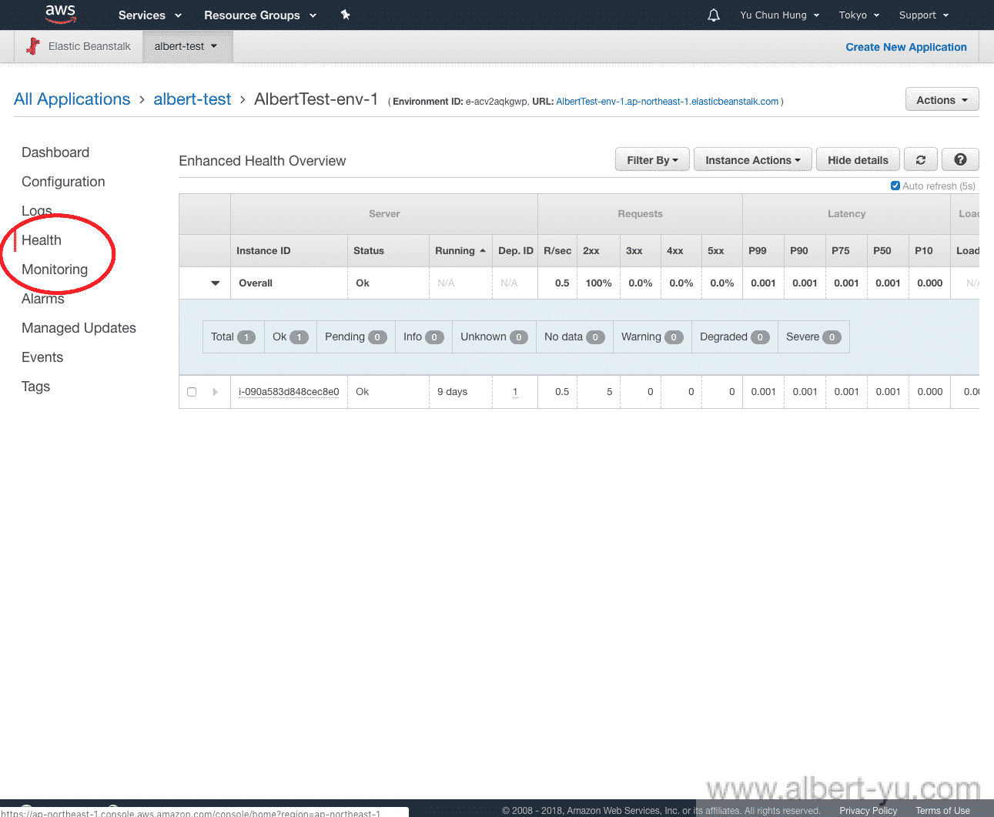The width and height of the screenshot is (994, 817).
Task: Click the Dep. ID column header
Action: [x=516, y=251]
